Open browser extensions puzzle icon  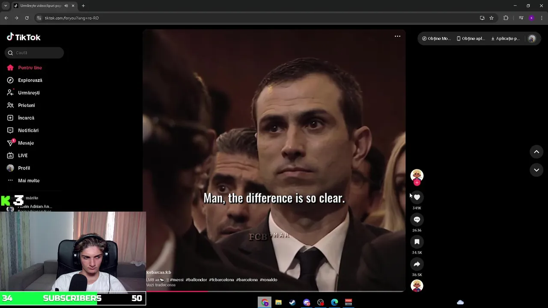point(506,18)
